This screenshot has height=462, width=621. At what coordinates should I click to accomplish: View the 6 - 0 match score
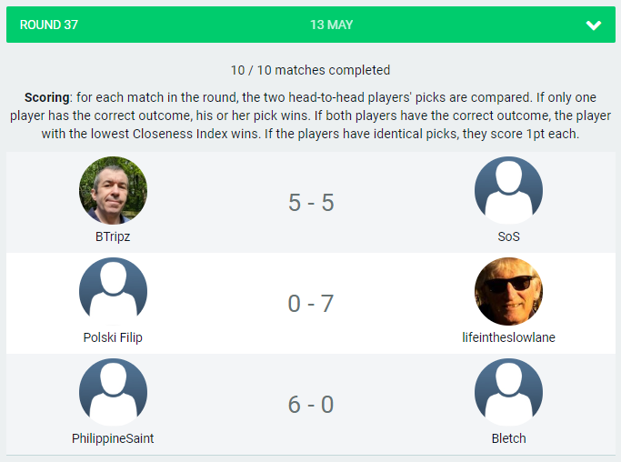click(x=311, y=405)
